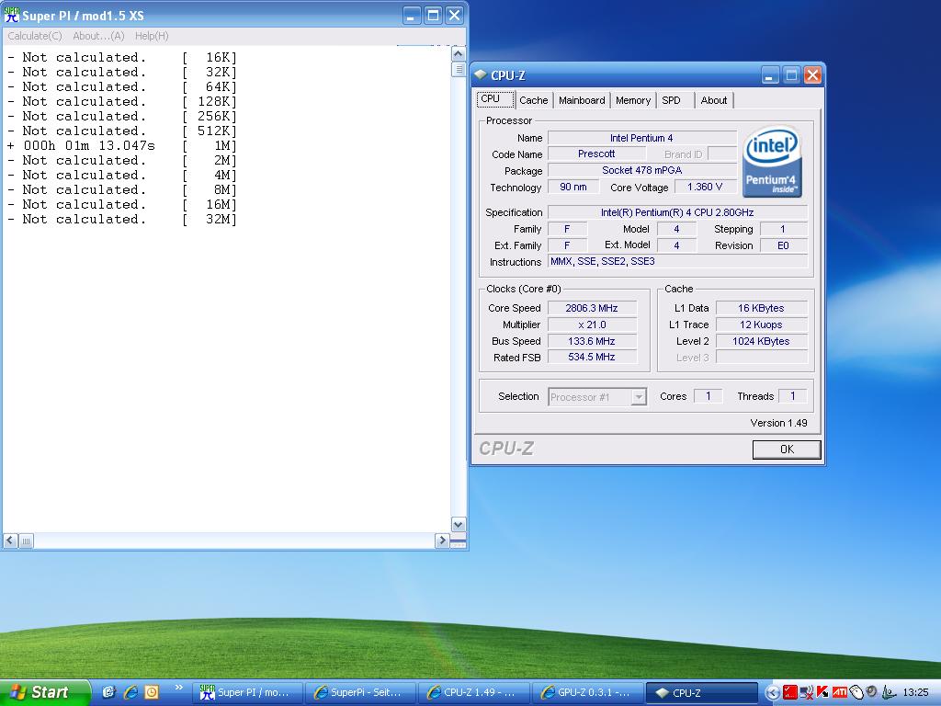Expand hidden system tray icons

click(773, 692)
